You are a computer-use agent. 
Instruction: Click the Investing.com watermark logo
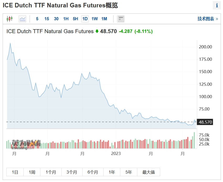click(23, 145)
